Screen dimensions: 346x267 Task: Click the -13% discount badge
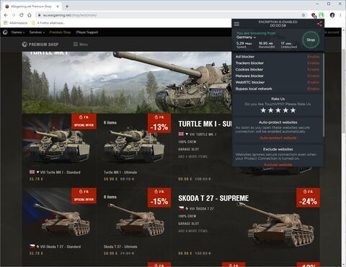click(159, 123)
